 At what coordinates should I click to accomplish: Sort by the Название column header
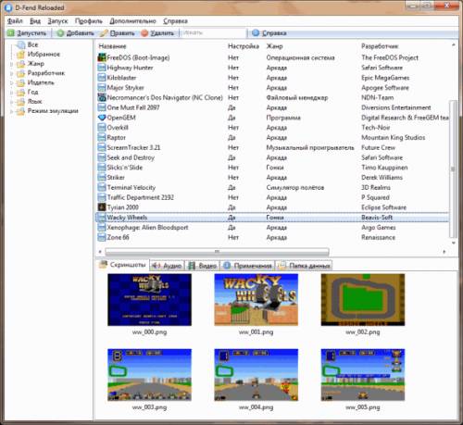click(x=112, y=46)
